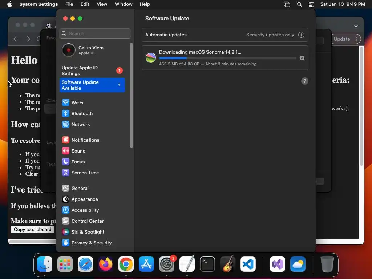Viewport: 372px width, 279px height.
Task: Click the Search field in System Settings
Action: [x=95, y=33]
